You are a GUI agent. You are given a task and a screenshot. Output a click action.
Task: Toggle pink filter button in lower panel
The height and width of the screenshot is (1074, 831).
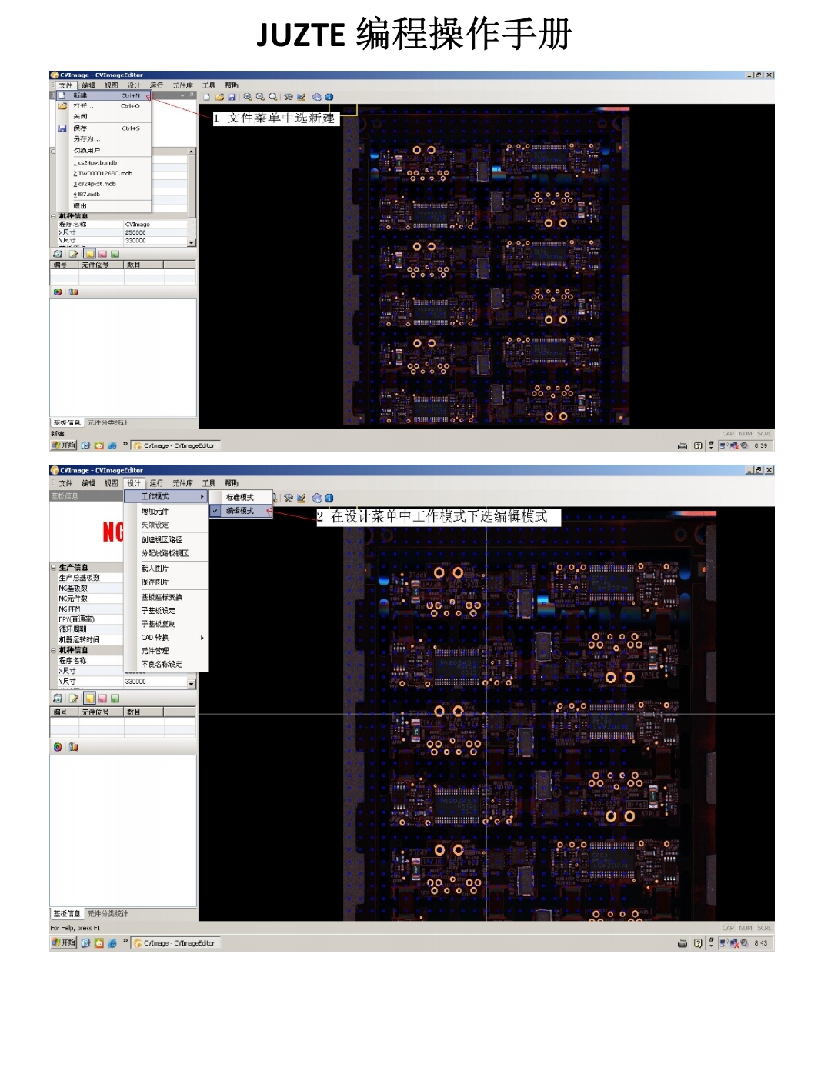(102, 699)
